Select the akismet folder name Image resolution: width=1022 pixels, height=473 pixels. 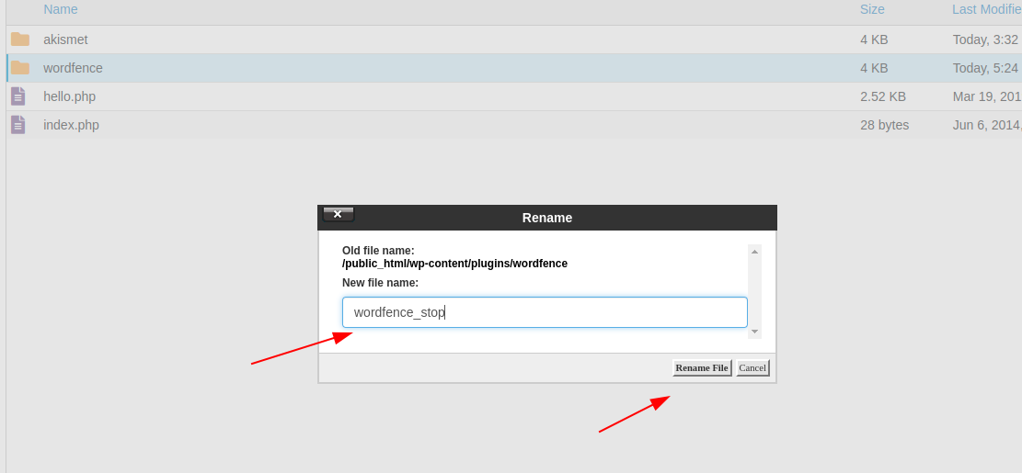(x=66, y=39)
